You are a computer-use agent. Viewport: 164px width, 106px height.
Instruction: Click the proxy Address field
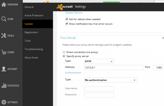[114, 68]
